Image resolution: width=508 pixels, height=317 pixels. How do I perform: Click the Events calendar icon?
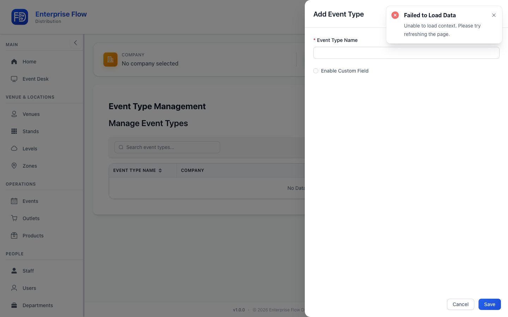pos(14,201)
